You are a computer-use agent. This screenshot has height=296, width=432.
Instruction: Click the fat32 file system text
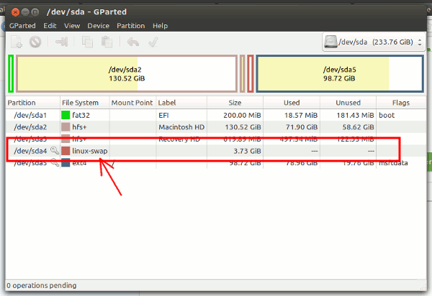(81, 115)
